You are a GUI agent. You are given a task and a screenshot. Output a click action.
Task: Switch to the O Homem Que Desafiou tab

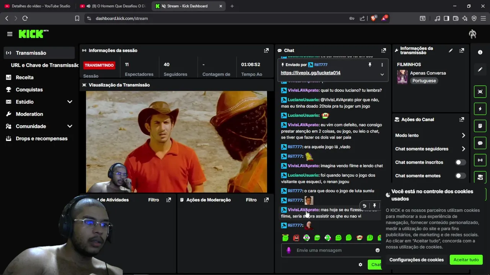click(113, 6)
